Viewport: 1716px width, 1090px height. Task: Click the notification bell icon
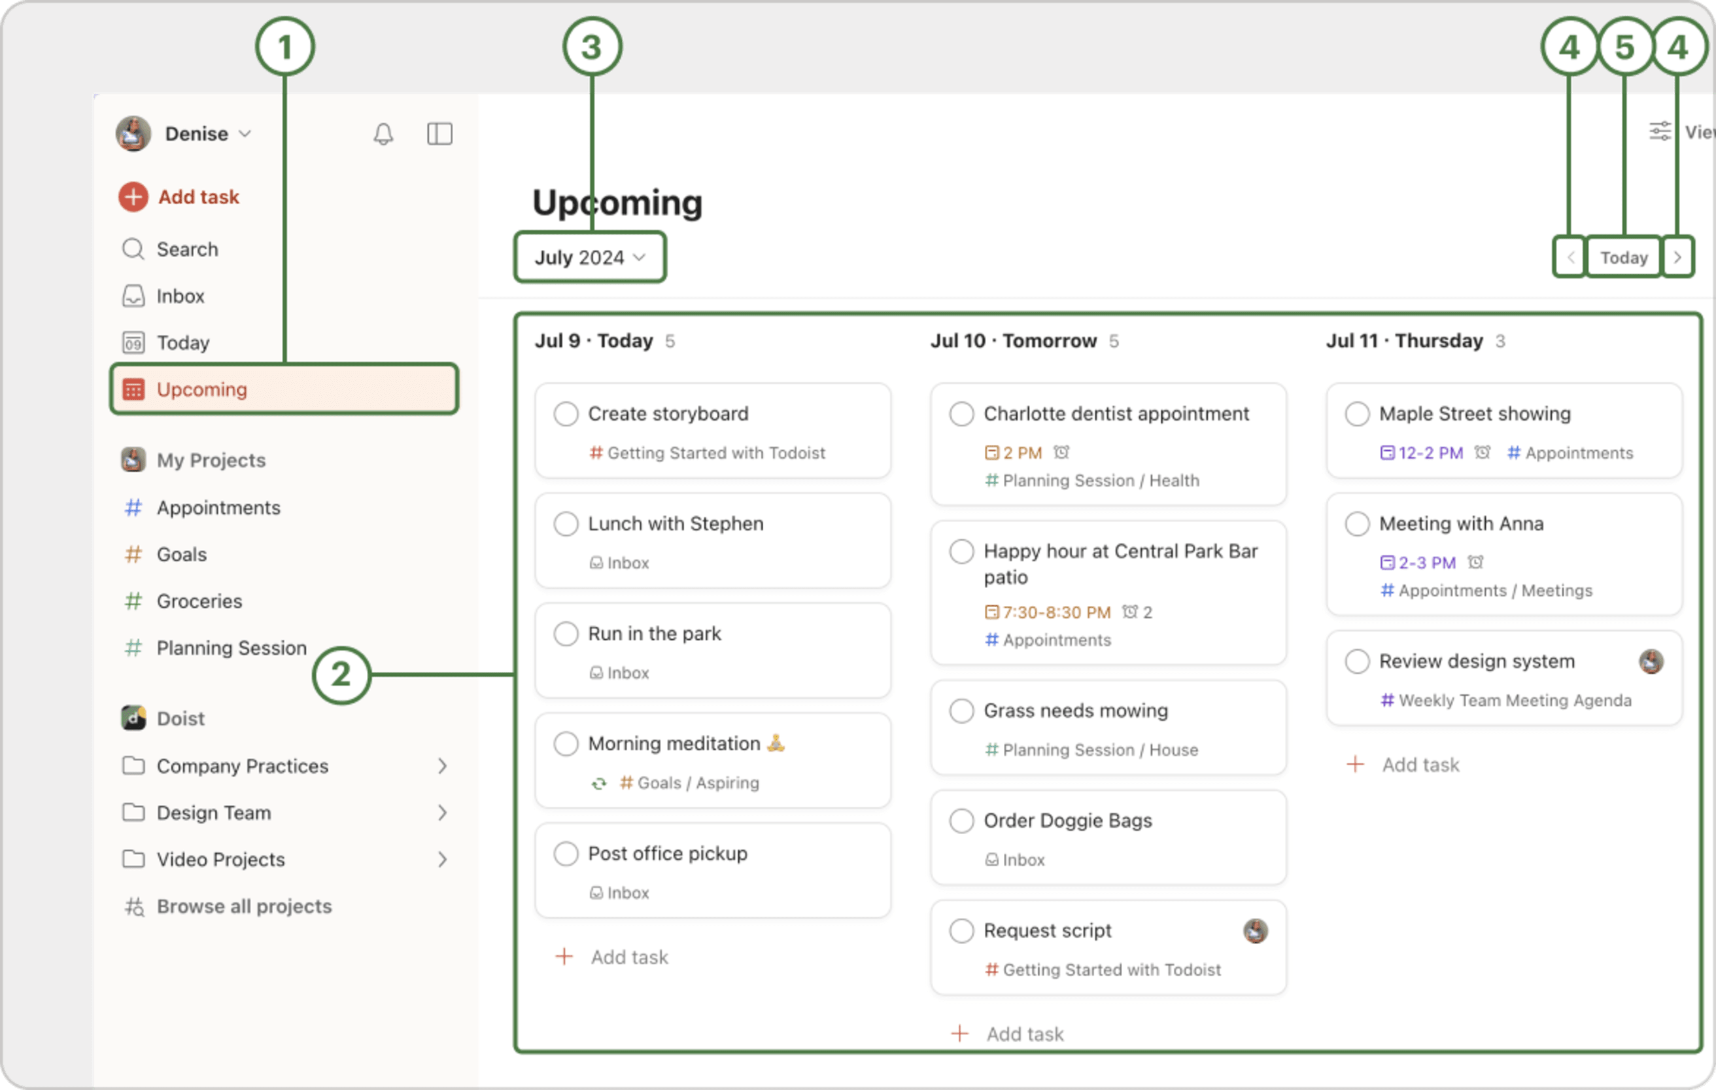pyautogui.click(x=384, y=134)
